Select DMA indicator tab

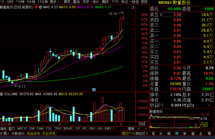click(40, 129)
